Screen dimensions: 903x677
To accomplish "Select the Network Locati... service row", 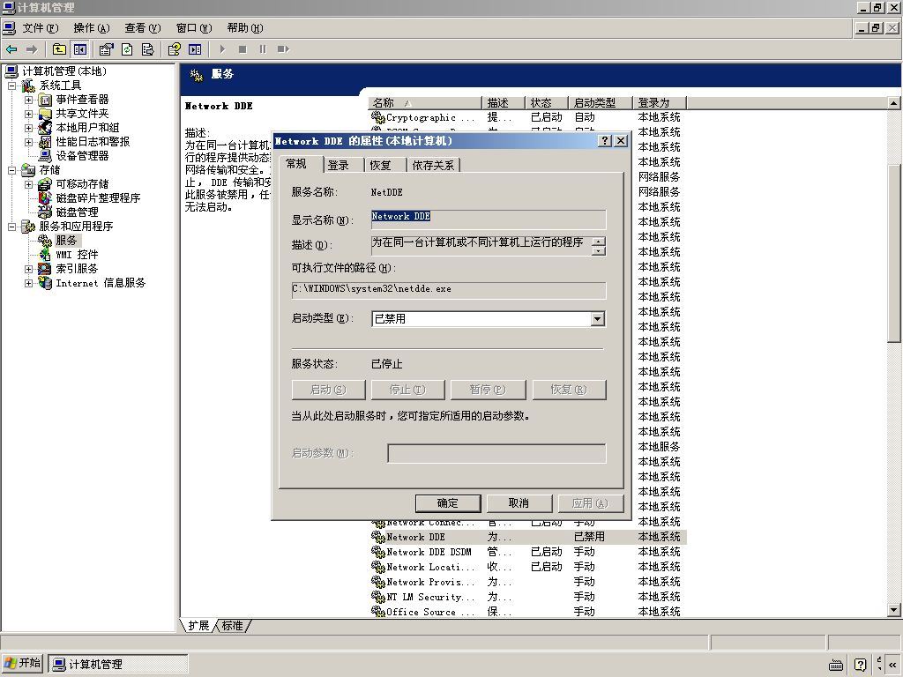I will point(528,567).
